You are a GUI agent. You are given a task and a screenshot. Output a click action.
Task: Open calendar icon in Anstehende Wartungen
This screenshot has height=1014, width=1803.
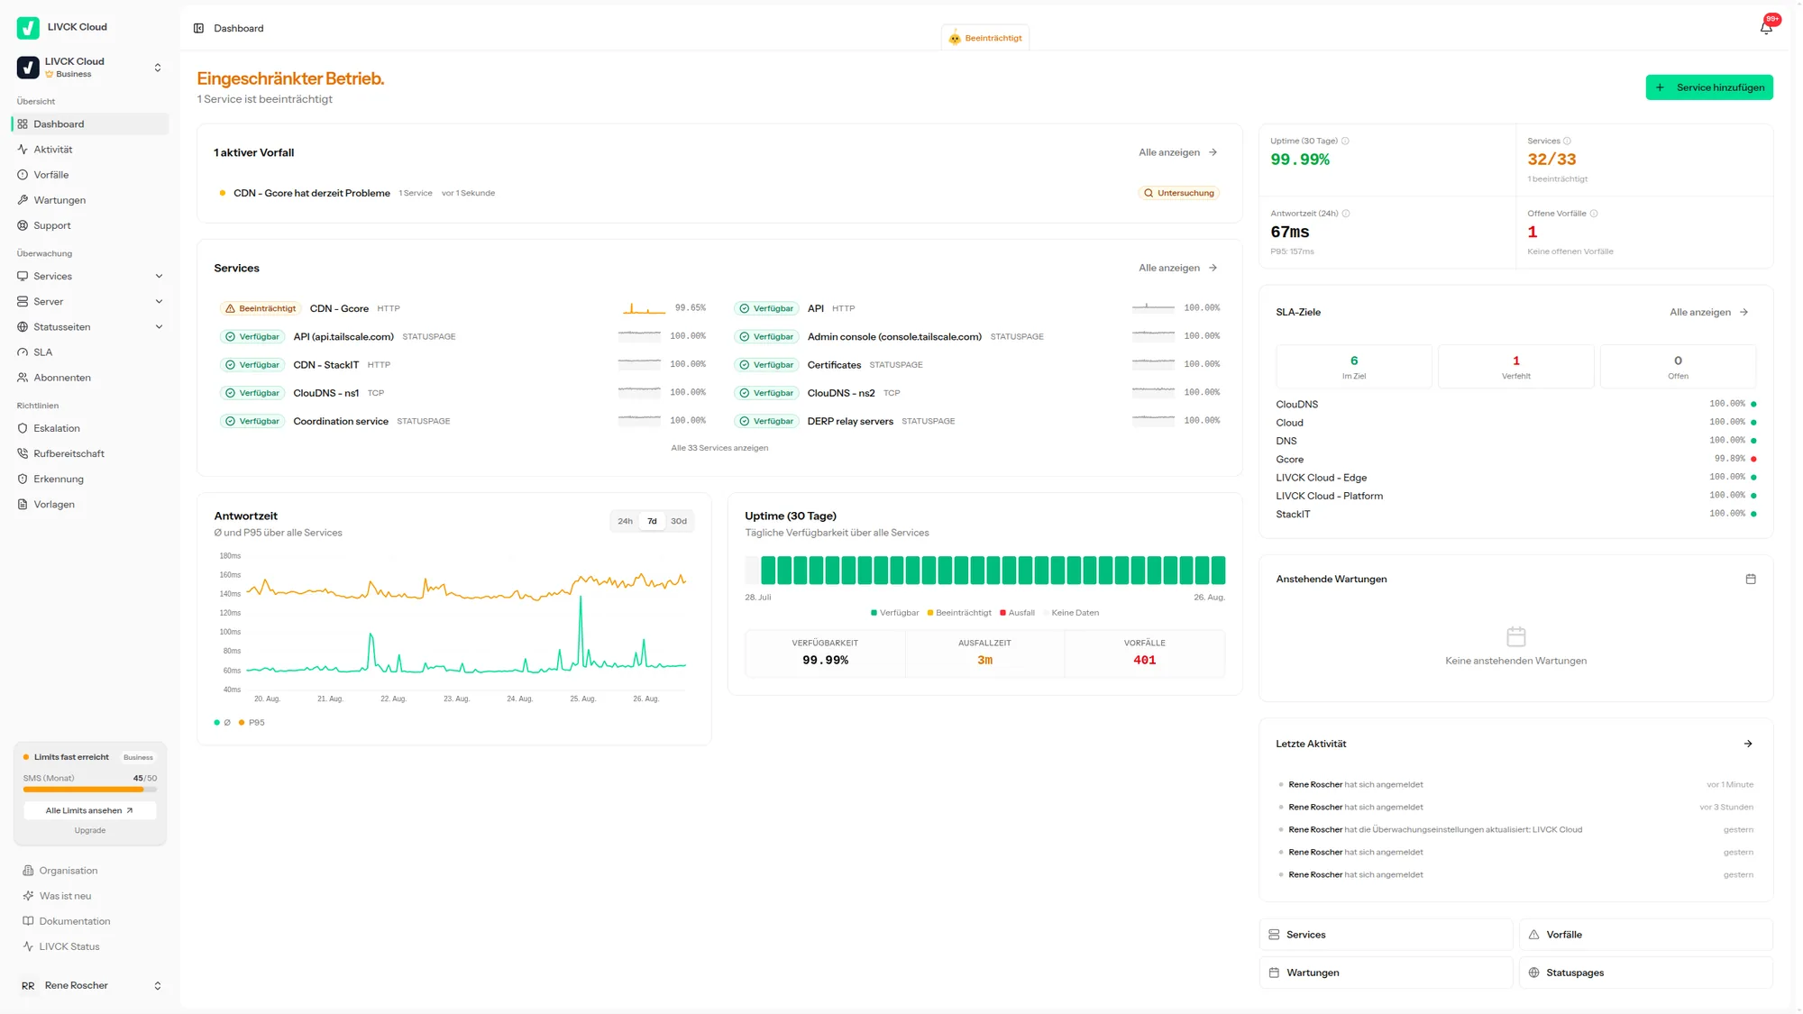[1751, 579]
